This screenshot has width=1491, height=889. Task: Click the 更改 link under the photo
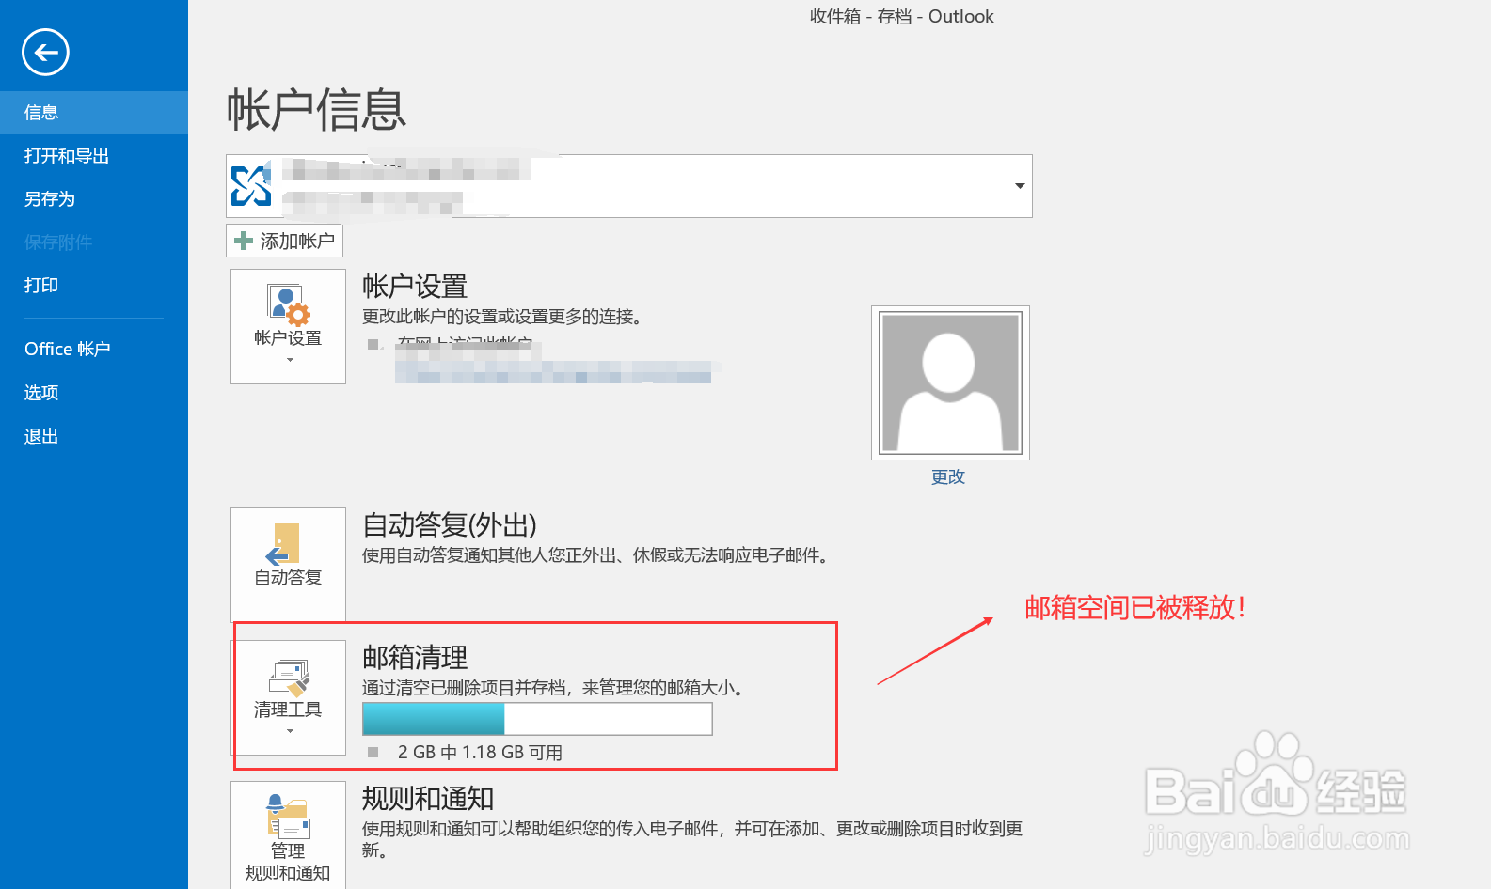(948, 477)
